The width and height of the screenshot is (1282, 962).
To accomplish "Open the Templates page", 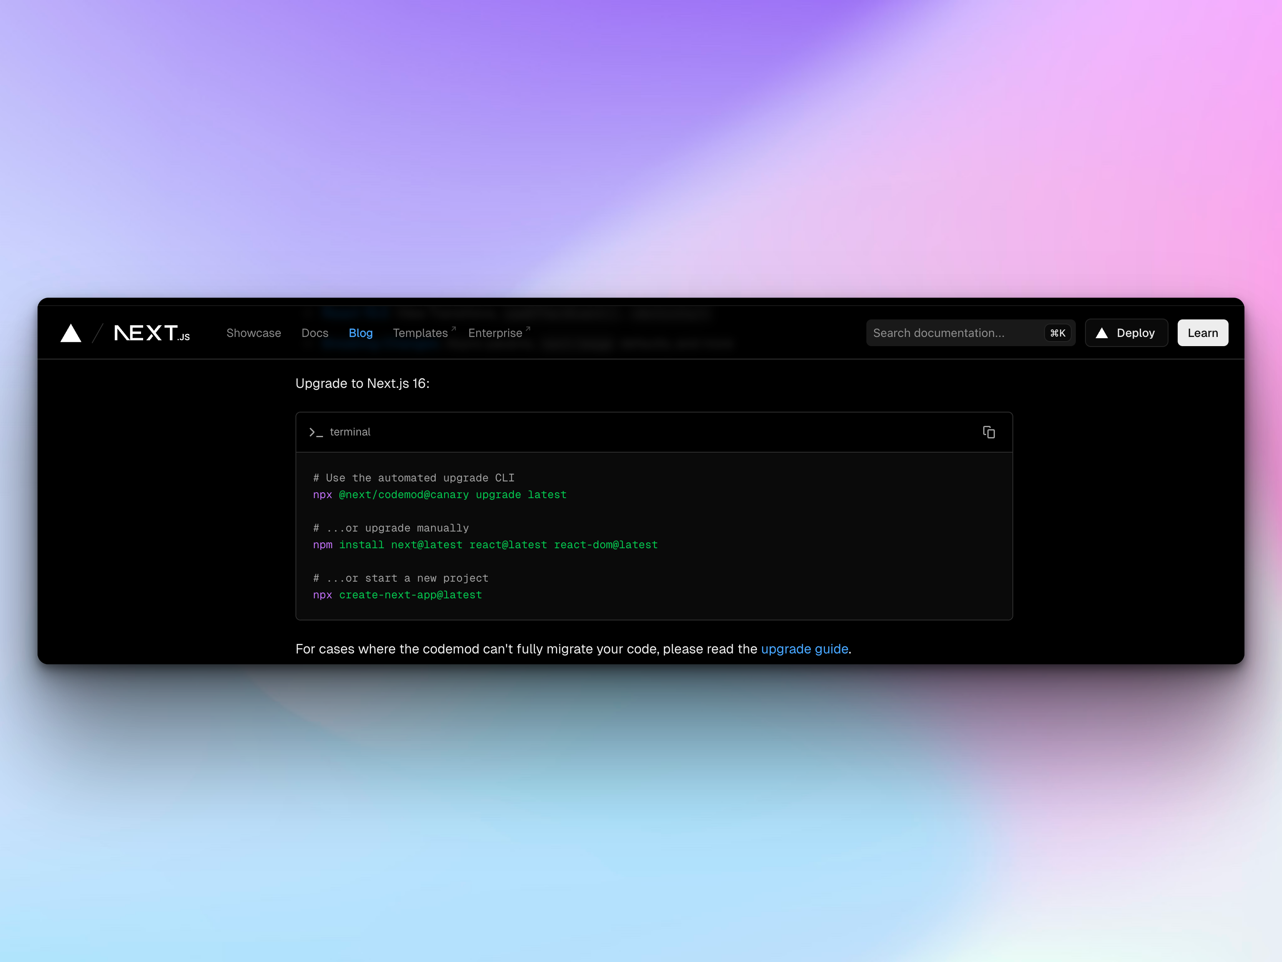I will (x=420, y=333).
